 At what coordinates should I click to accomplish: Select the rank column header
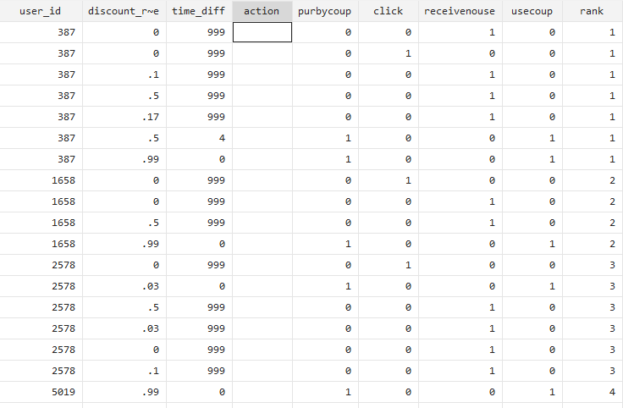click(593, 11)
